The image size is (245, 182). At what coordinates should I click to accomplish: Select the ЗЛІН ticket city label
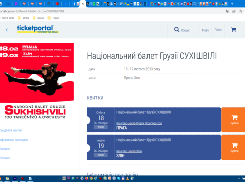pyautogui.click(x=120, y=156)
